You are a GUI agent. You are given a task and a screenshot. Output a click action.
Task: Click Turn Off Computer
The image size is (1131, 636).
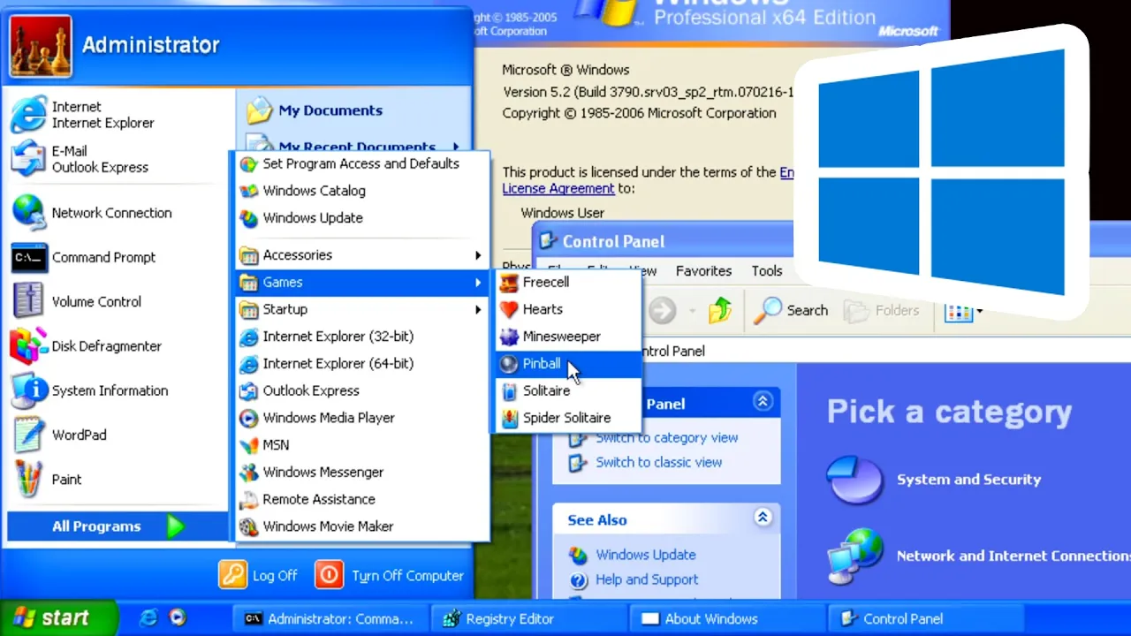390,575
